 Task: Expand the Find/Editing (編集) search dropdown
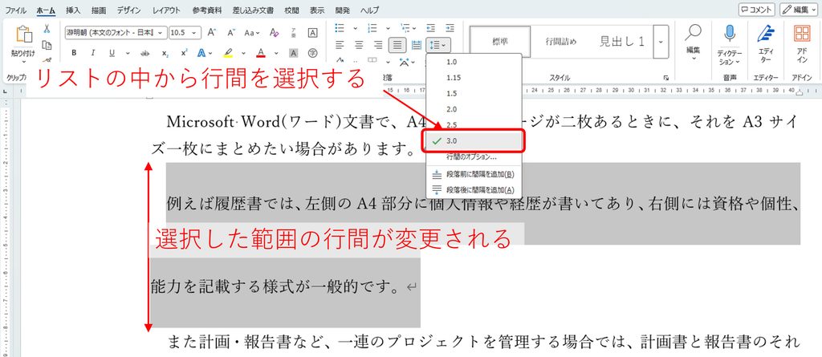(693, 42)
